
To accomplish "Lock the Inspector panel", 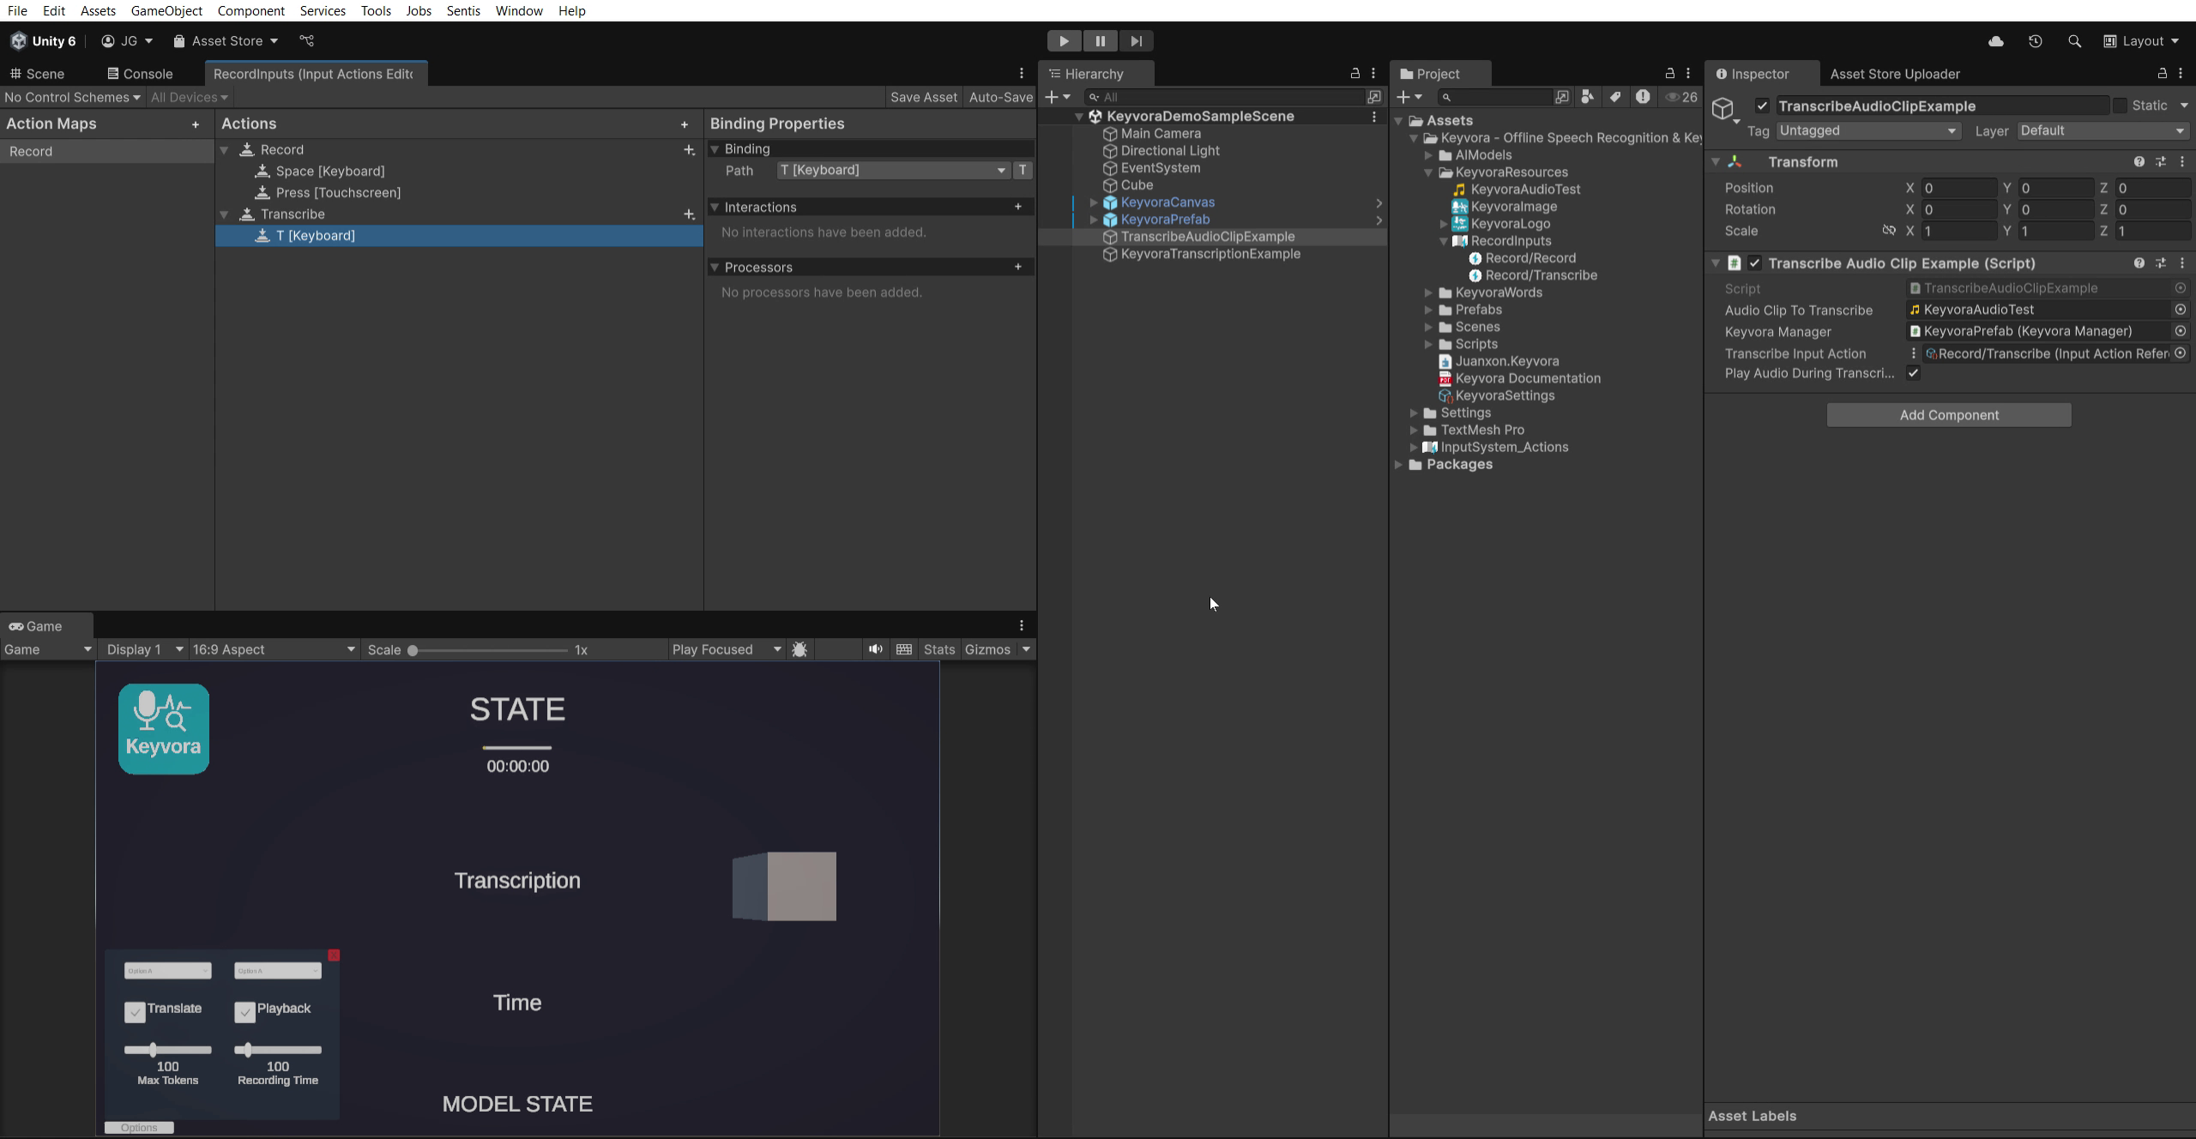I will pyautogui.click(x=2163, y=74).
